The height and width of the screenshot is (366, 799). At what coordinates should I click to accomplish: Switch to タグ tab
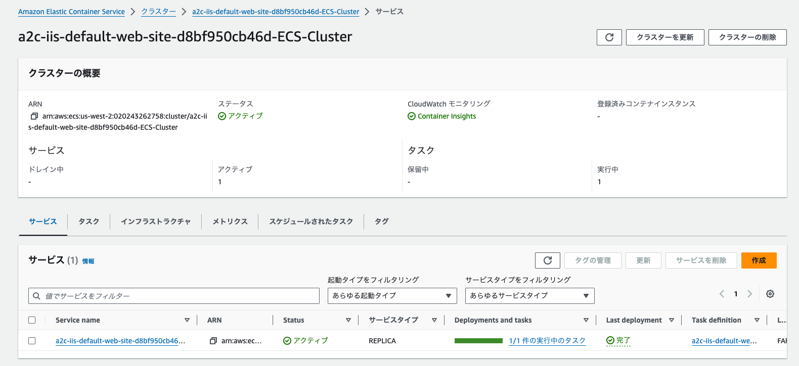382,222
